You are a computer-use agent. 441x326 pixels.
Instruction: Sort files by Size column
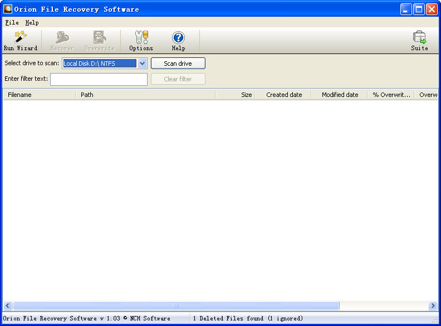pos(236,95)
